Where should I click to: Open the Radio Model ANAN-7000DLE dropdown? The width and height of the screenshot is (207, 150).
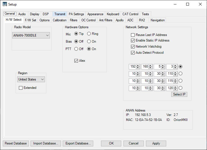pyautogui.click(x=31, y=35)
